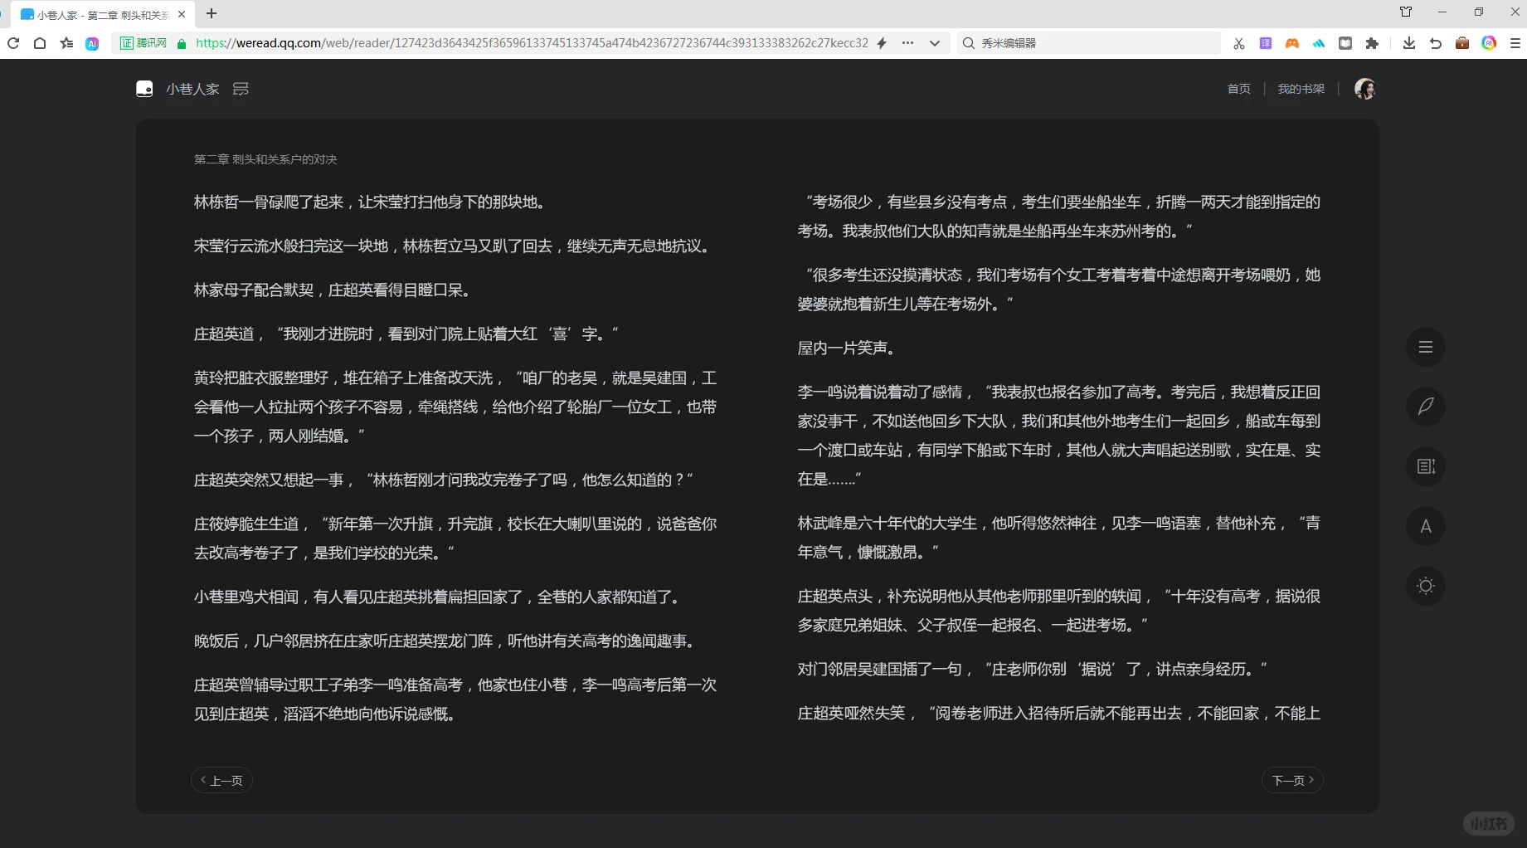Click paragraph starting 小巷里鸡犬相闻
The height and width of the screenshot is (848, 1527).
point(440,597)
